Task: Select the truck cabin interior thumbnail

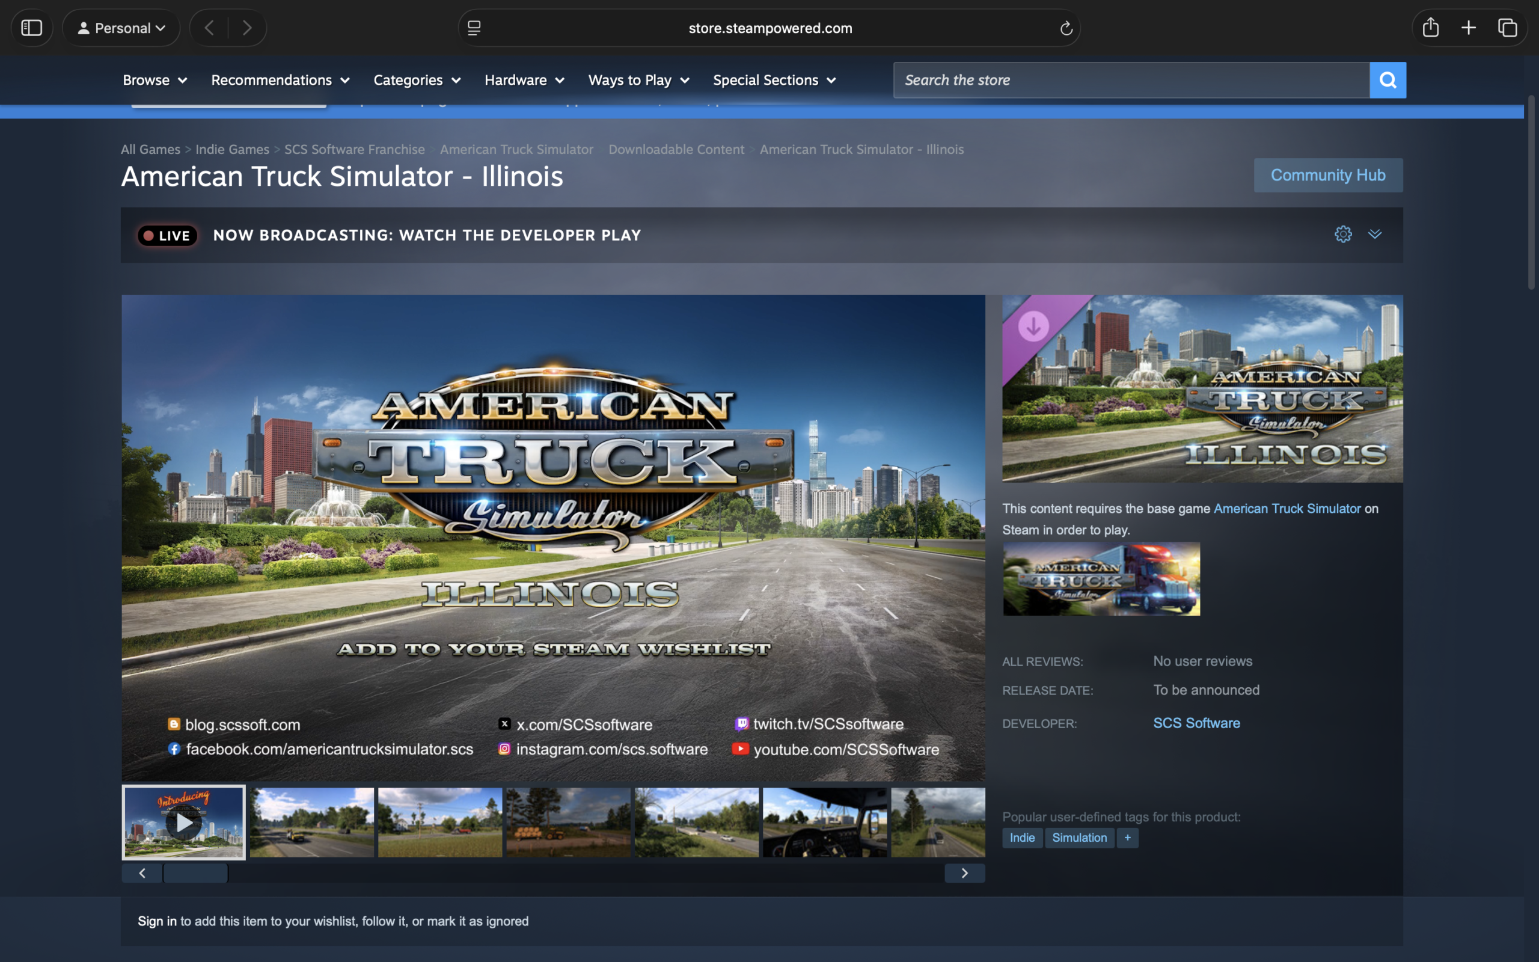Action: [x=824, y=822]
